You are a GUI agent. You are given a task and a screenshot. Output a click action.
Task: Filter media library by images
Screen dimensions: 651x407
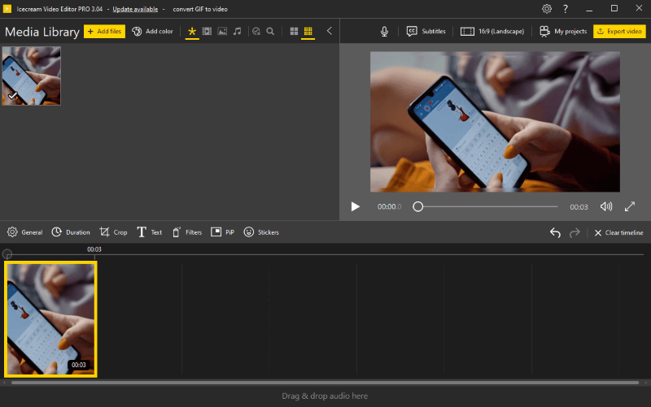[x=222, y=32]
